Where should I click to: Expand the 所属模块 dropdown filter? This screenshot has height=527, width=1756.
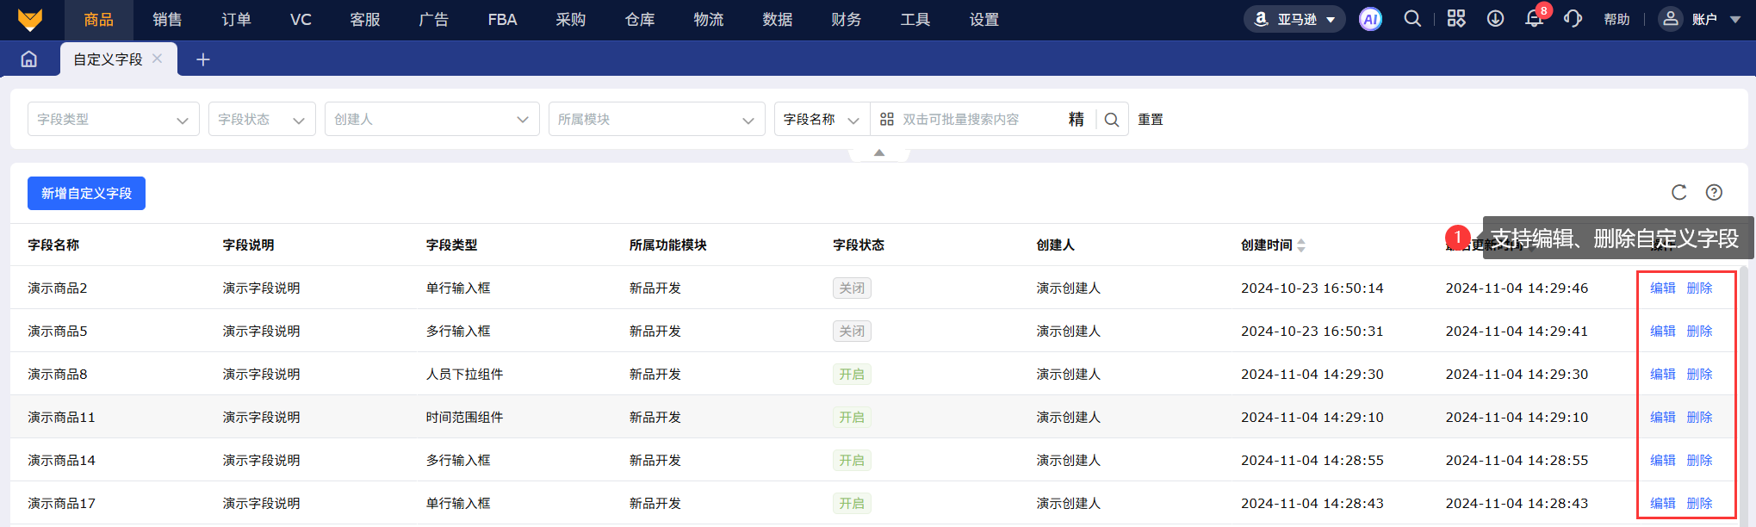[657, 119]
